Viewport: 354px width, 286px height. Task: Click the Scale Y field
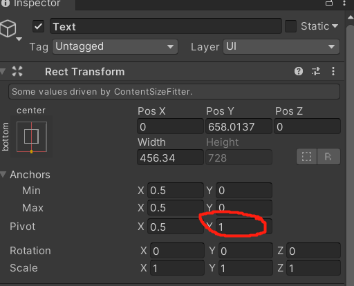pyautogui.click(x=245, y=268)
